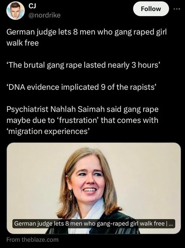
Task: Open the @nordrike handle link
Action: 44,15
